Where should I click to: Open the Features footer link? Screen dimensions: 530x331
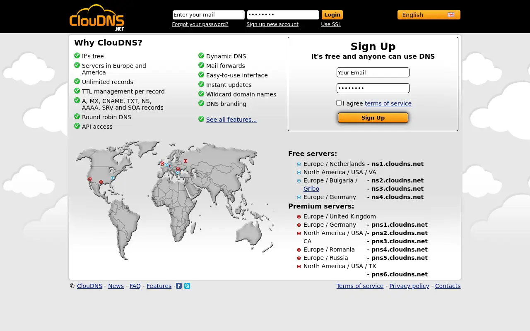pos(159,286)
